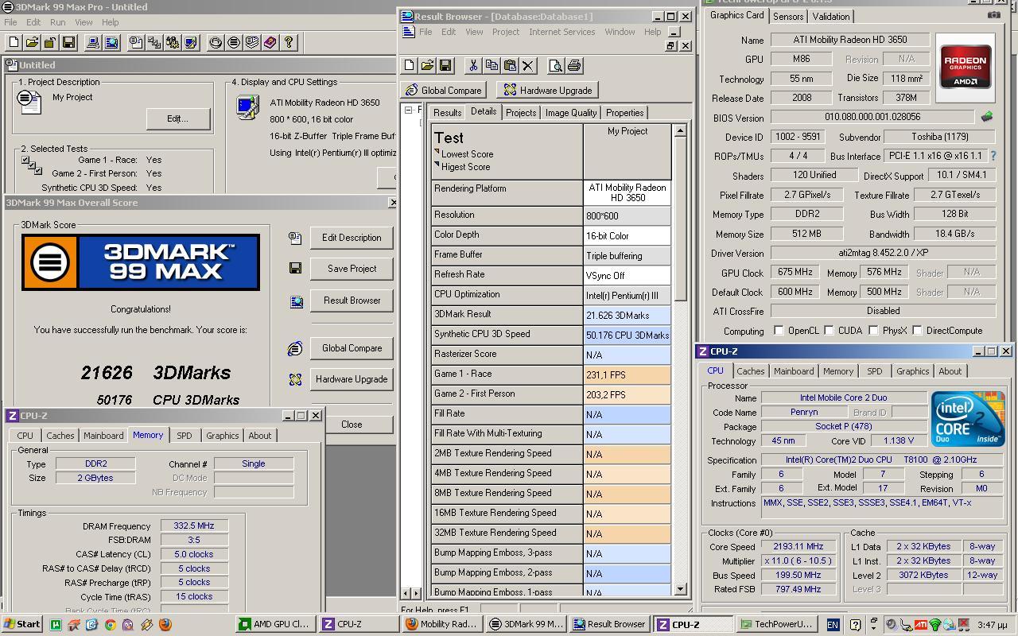Open Project menu in Result Browser
The image size is (1018, 636).
[x=505, y=32]
